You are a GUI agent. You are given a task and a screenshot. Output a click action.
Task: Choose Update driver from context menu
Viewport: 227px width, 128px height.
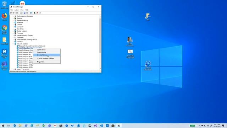[46, 50]
